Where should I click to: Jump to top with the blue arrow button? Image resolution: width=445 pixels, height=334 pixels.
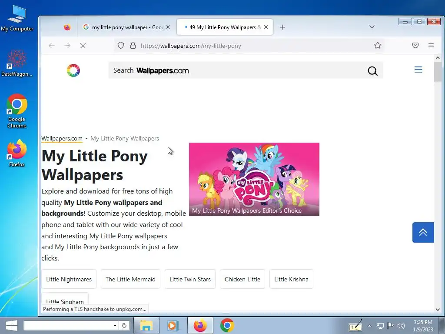[423, 232]
